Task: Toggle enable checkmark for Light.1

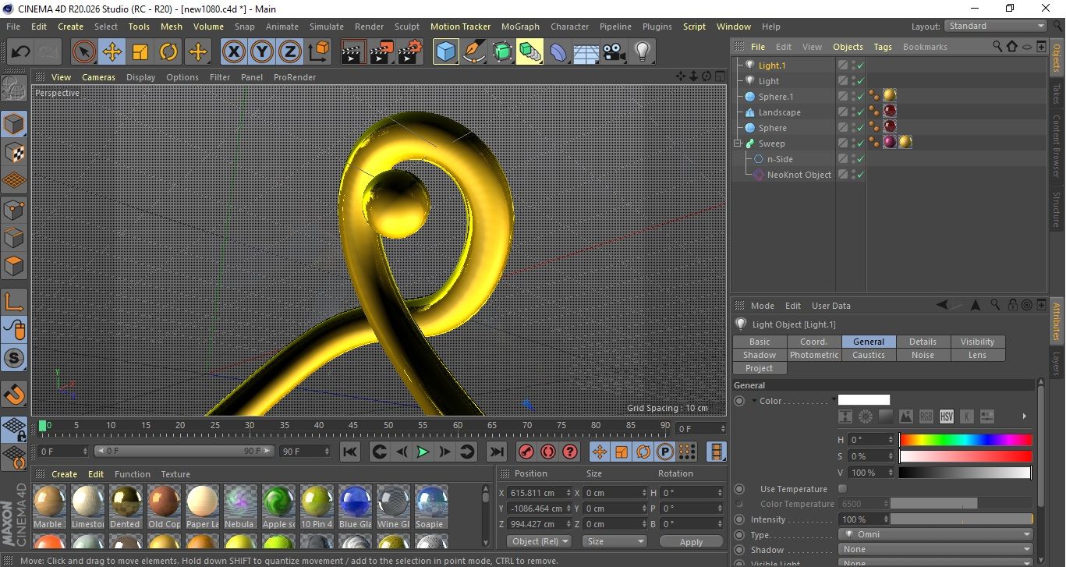Action: [861, 66]
